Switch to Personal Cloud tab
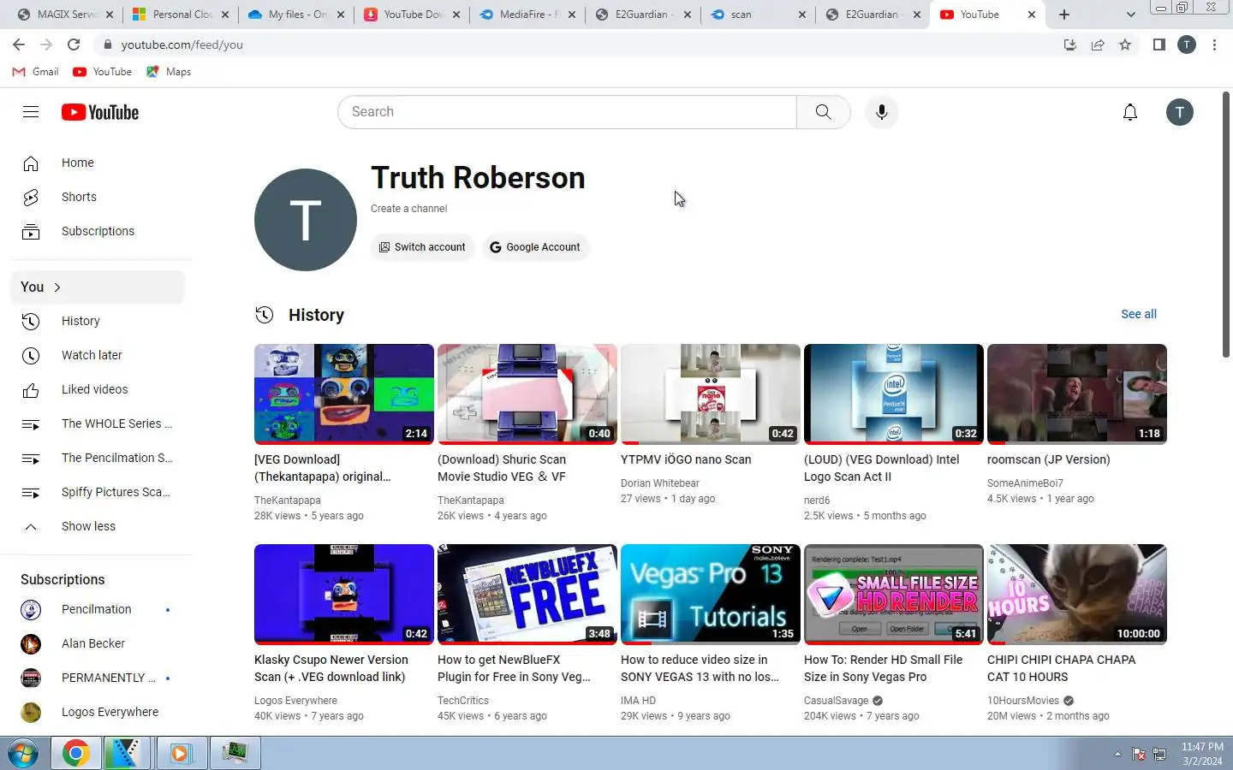Viewport: 1233px width, 770px height. 181,15
